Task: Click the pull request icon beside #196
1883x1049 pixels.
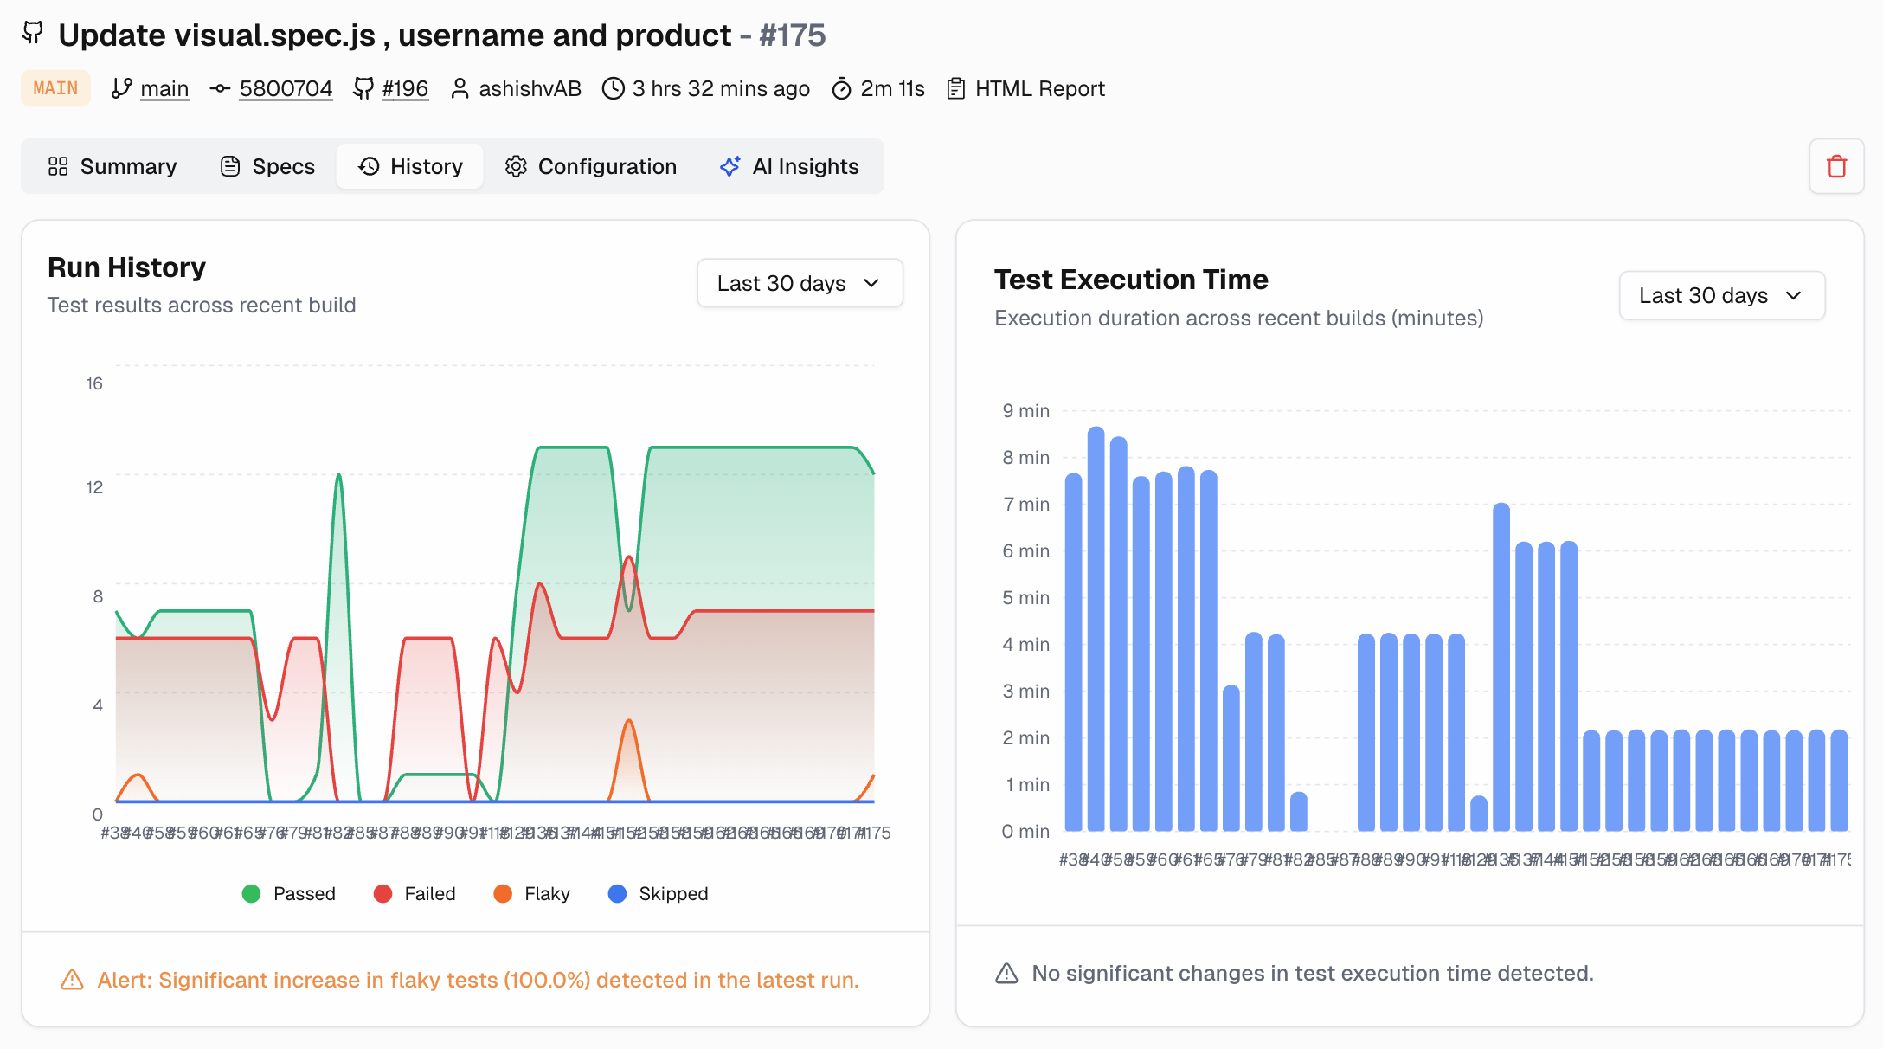Action: (363, 88)
